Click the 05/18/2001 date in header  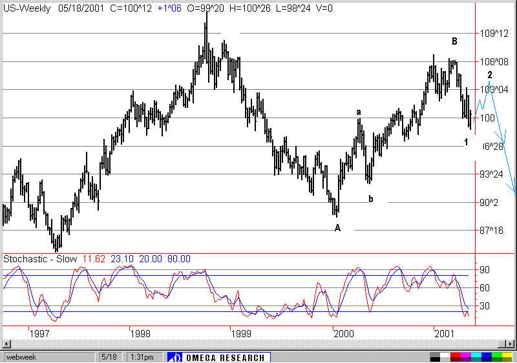pyautogui.click(x=81, y=8)
